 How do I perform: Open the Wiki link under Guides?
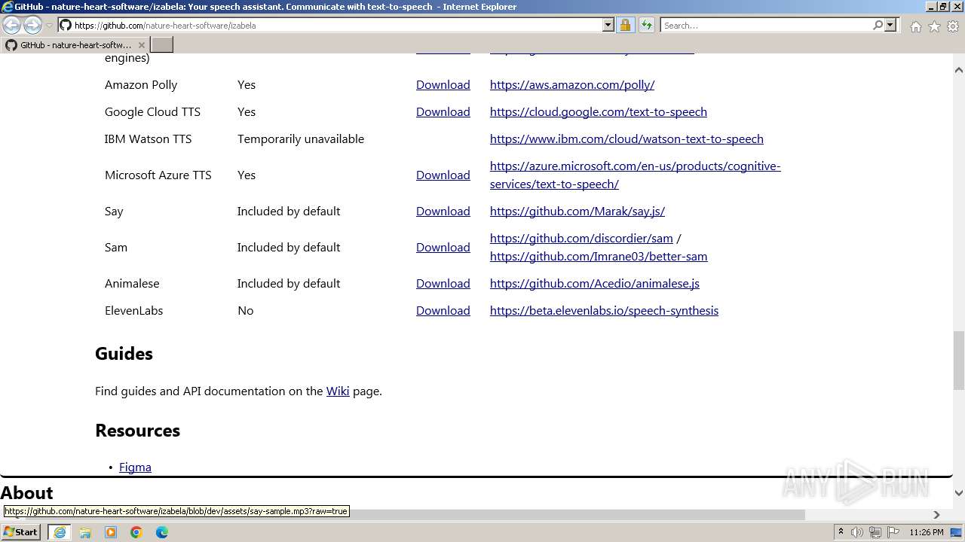338,391
